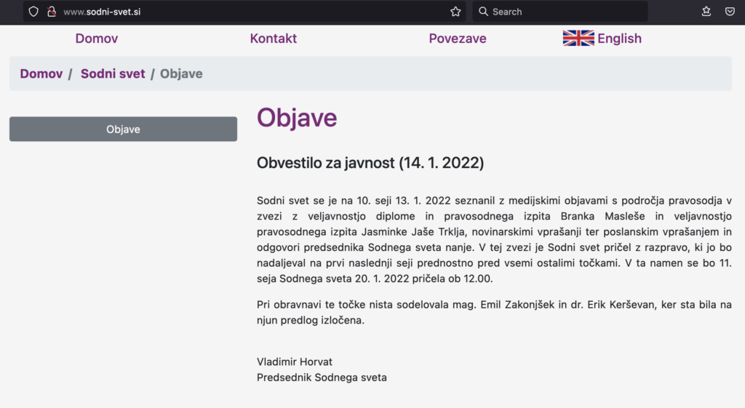Screen dimensions: 745x408
Task: Open the insecure connection padlock icon
Action: pyautogui.click(x=52, y=12)
